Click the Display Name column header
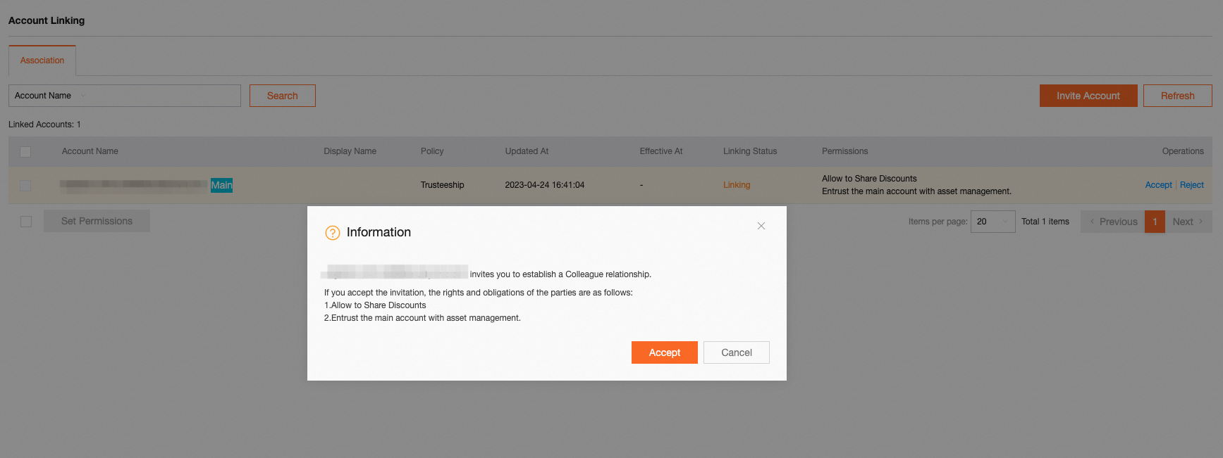The image size is (1223, 458). click(x=350, y=151)
